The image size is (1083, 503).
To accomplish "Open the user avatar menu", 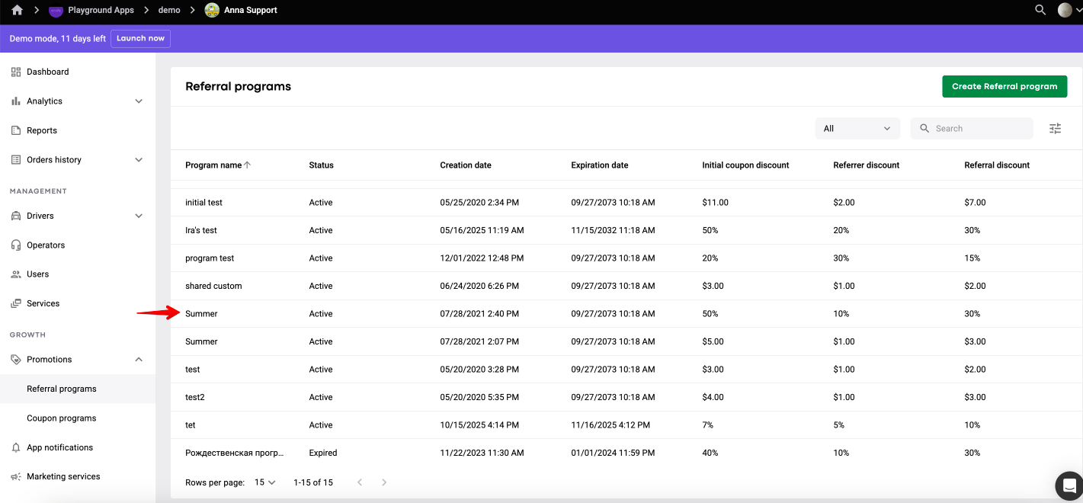I will coord(1069,10).
